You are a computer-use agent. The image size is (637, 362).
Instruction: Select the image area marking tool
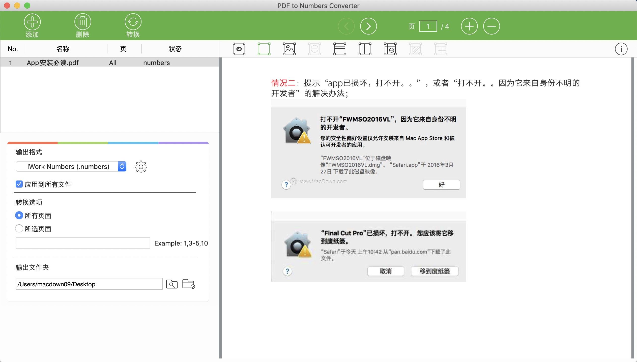point(289,49)
